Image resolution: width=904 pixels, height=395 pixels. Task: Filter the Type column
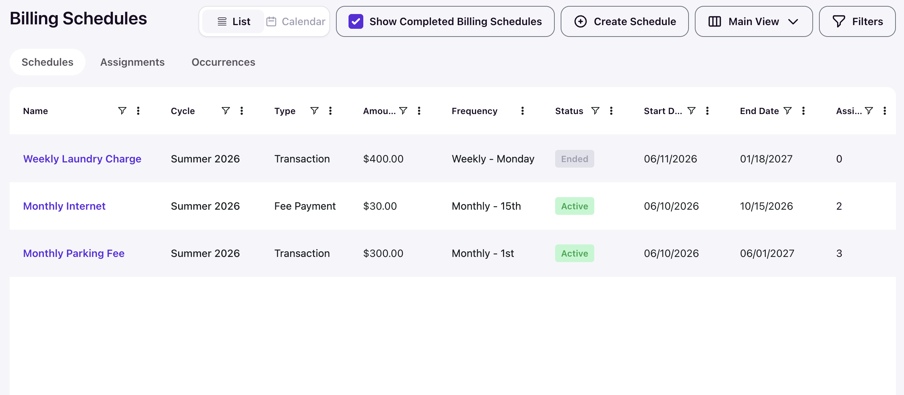tap(314, 111)
